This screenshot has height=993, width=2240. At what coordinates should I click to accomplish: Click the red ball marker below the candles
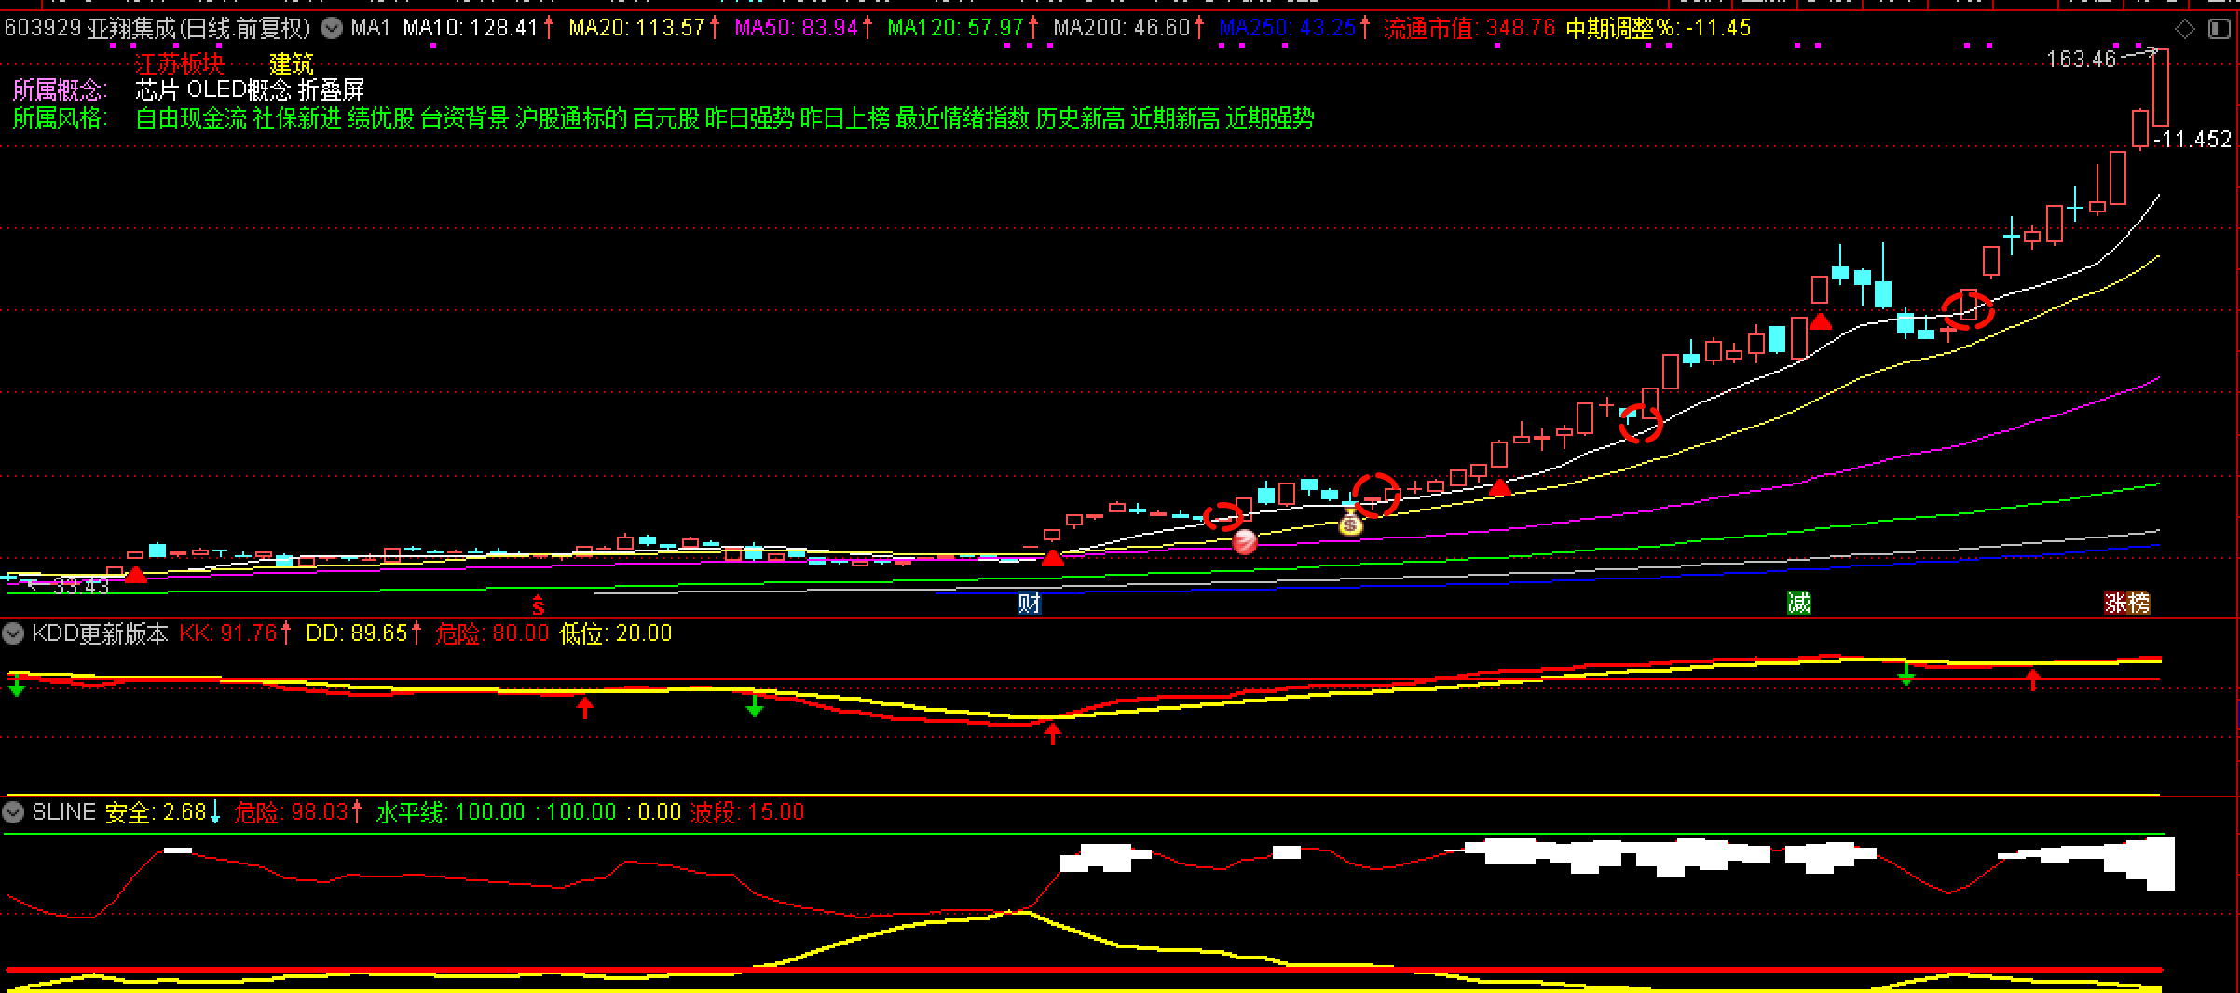pyautogui.click(x=1244, y=541)
